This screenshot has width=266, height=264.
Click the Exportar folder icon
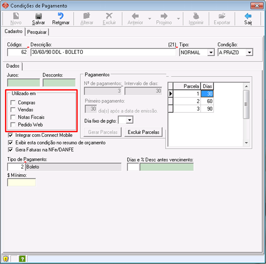[222, 16]
